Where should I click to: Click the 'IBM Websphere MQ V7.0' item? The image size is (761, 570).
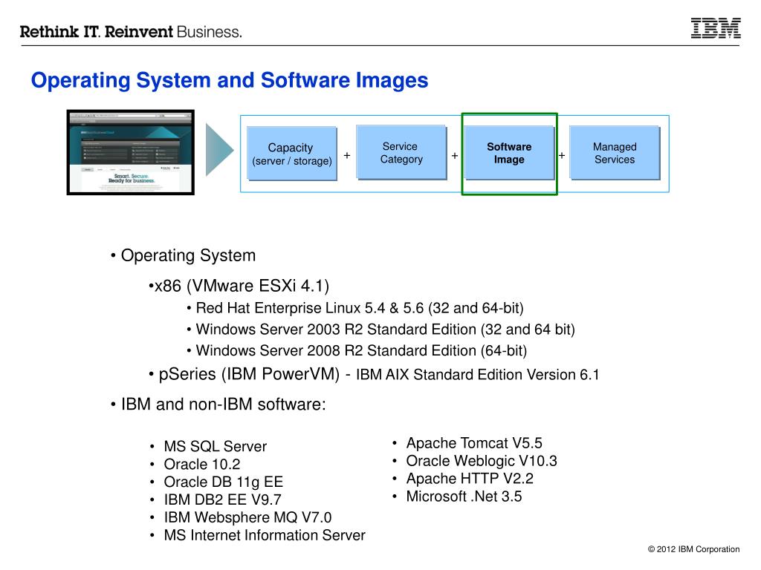(x=247, y=517)
